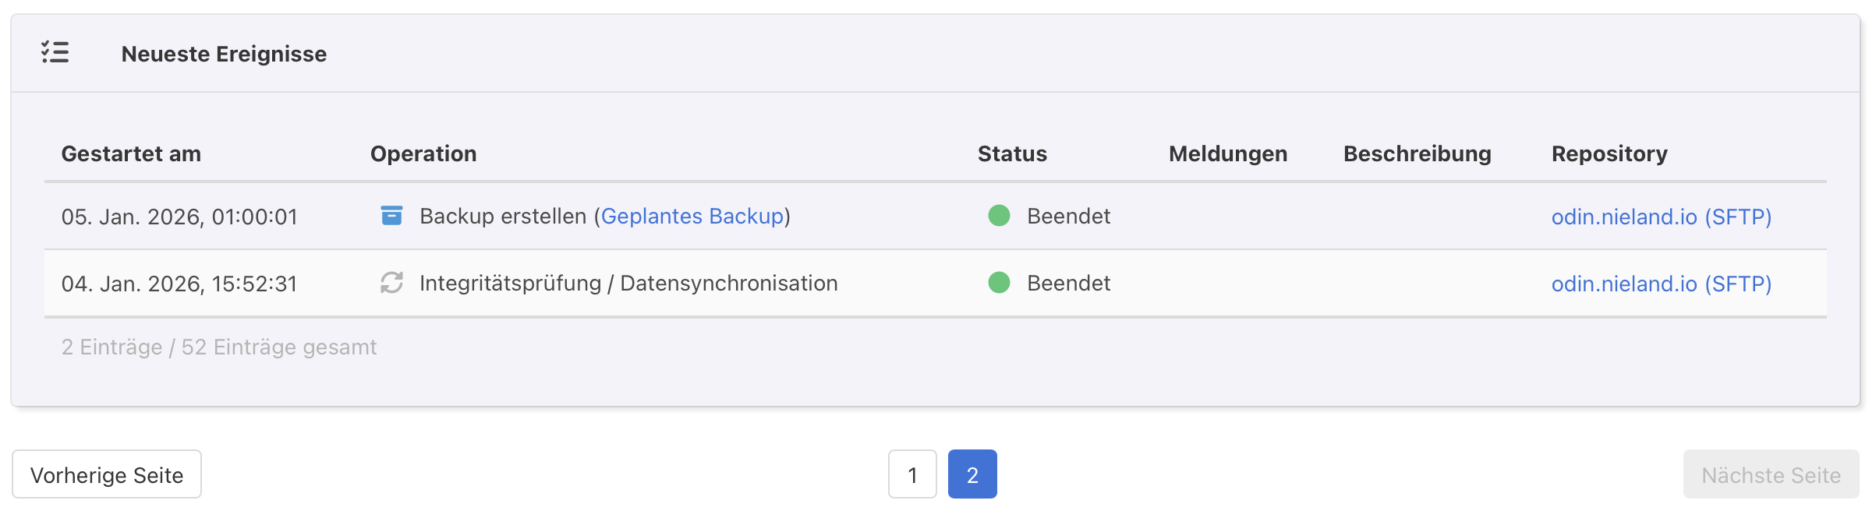Click the checklist icon beside Neueste Ereignisse
Screen dimensions: 1876x511
pos(55,52)
